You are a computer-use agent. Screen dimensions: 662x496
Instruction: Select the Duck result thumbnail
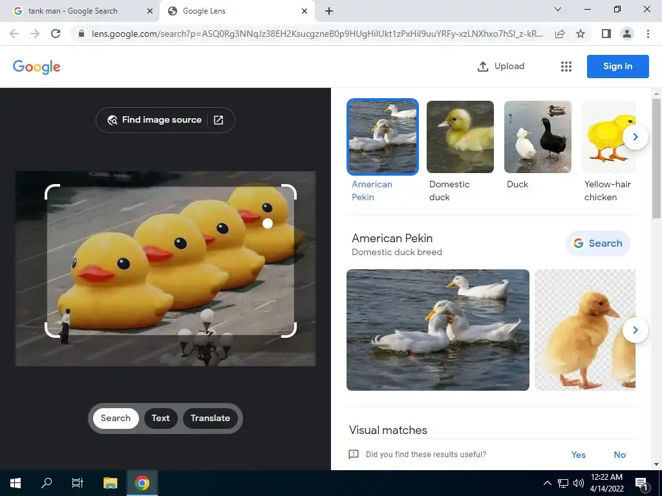(538, 137)
